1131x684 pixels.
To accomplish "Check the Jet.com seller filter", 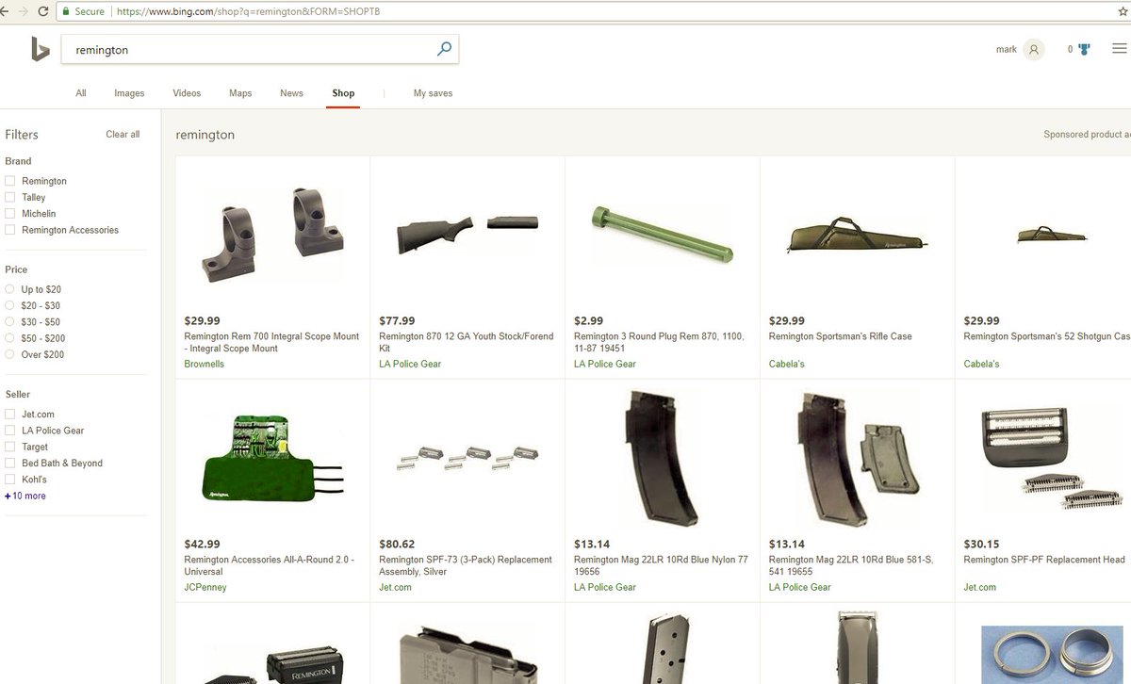I will (9, 414).
